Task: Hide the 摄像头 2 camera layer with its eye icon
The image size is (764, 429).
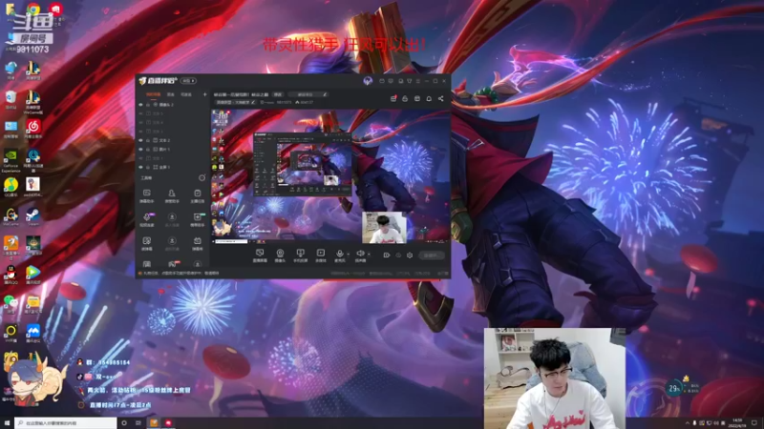Action: pos(140,105)
